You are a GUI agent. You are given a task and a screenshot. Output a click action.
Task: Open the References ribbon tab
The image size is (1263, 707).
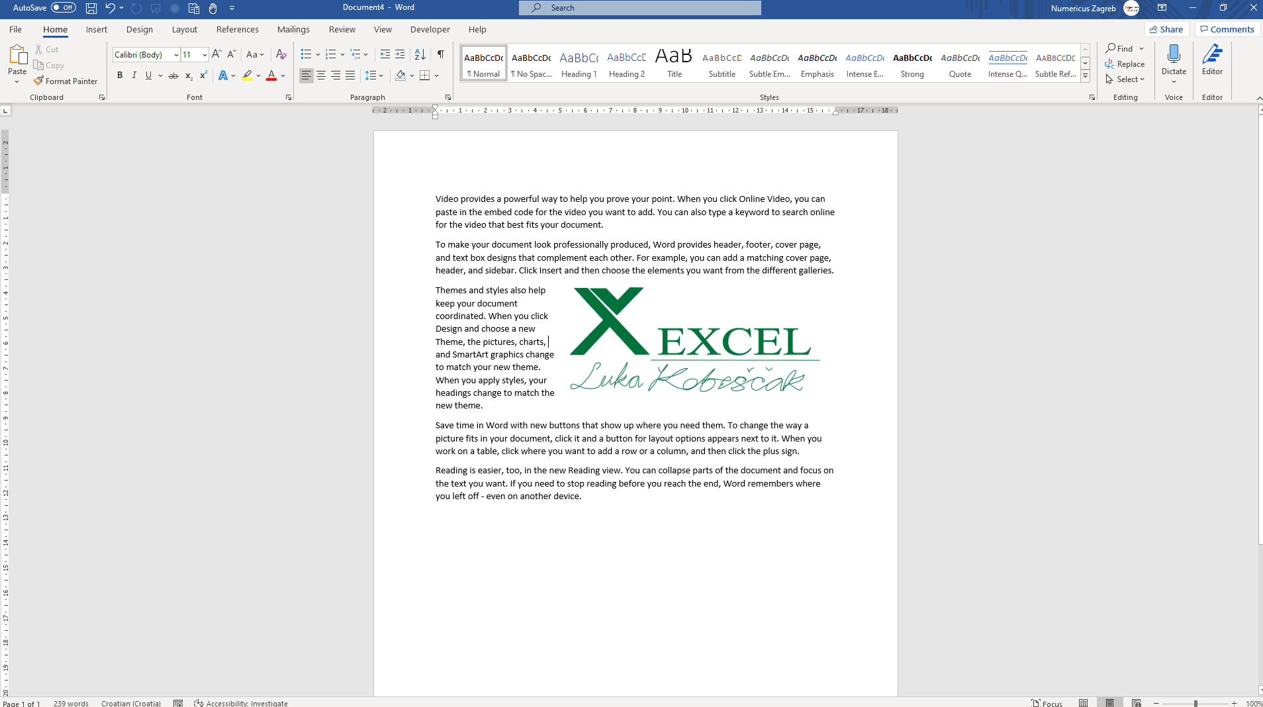tap(237, 30)
